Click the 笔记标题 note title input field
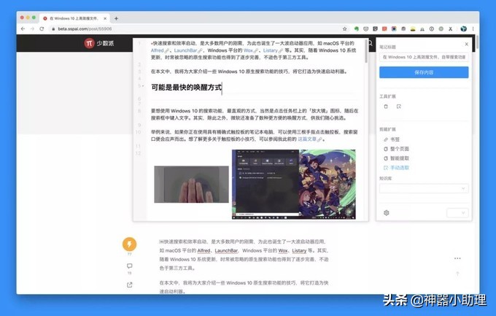The image size is (496, 316). pos(424,57)
